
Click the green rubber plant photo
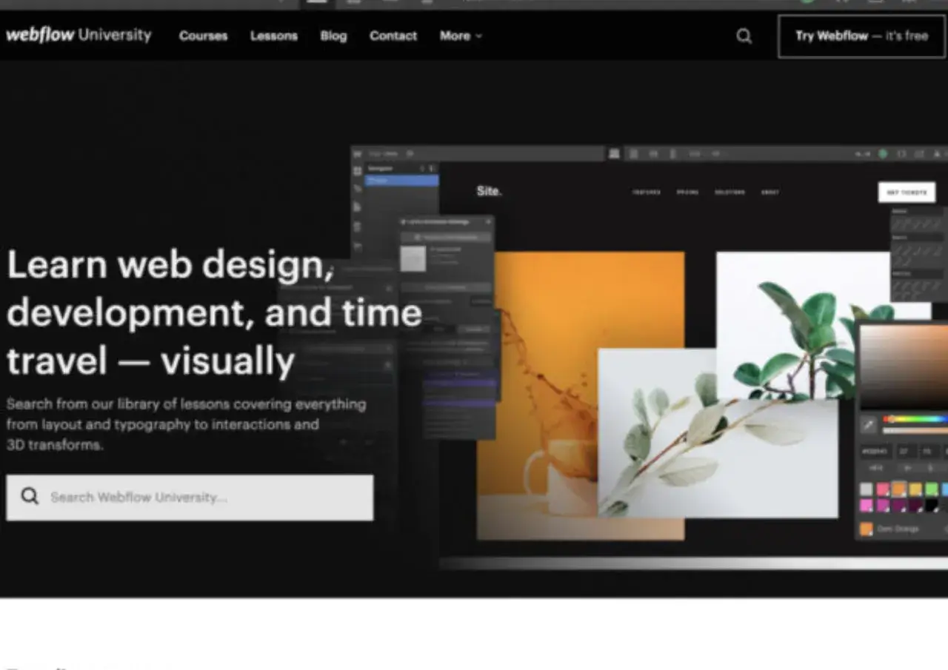tap(804, 326)
